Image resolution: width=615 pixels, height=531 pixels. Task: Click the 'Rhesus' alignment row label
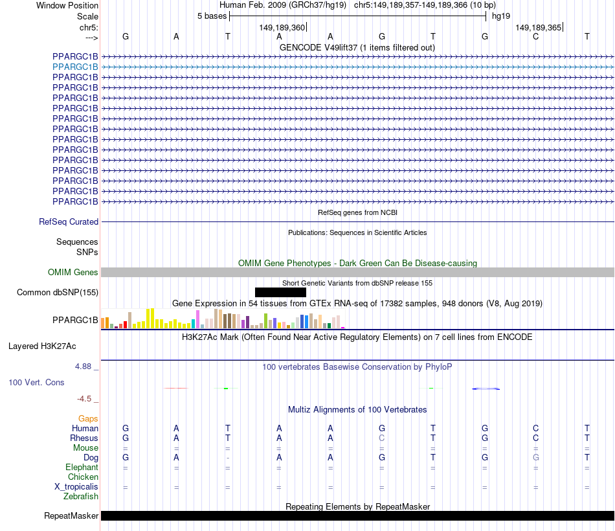coord(84,438)
